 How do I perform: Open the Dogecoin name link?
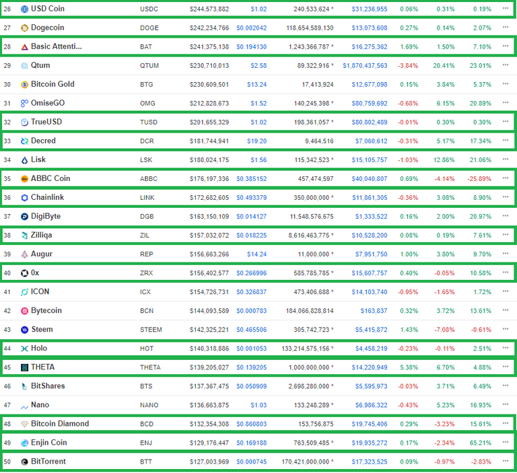(x=48, y=28)
